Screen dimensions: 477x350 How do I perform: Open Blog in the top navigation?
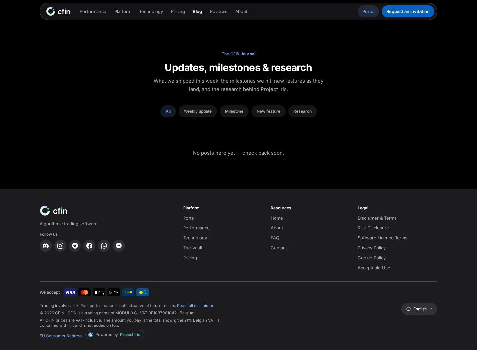pos(197,11)
